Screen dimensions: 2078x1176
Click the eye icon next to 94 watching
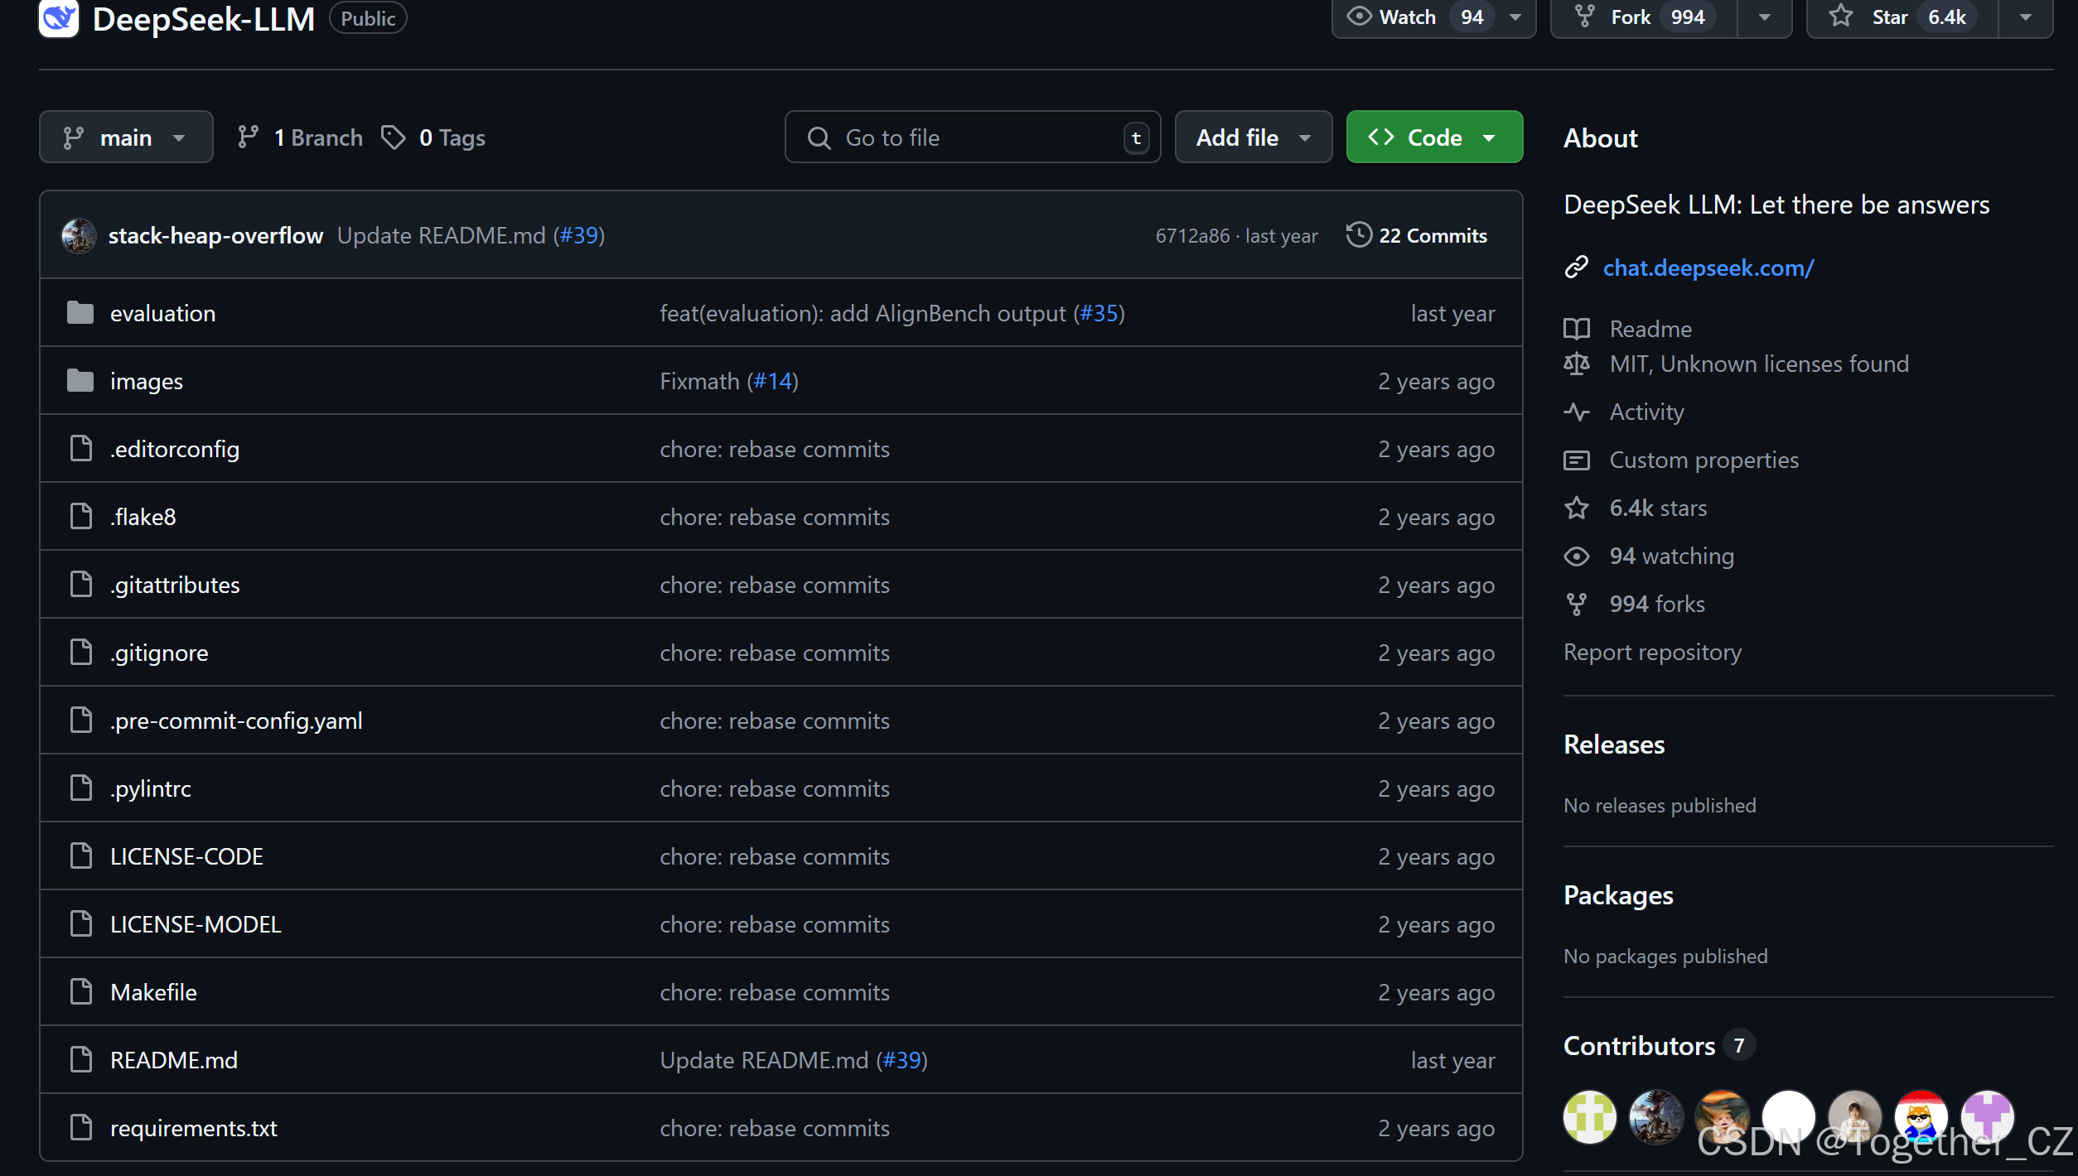point(1578,556)
